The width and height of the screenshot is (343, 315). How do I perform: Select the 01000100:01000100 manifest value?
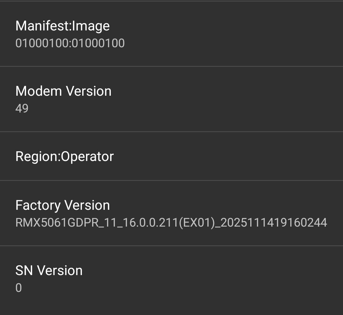(70, 43)
